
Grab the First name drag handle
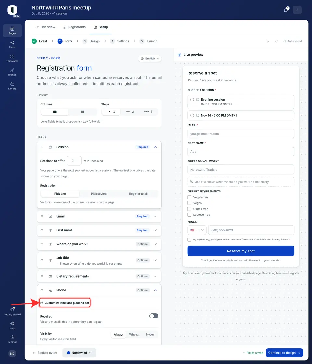pos(42,230)
